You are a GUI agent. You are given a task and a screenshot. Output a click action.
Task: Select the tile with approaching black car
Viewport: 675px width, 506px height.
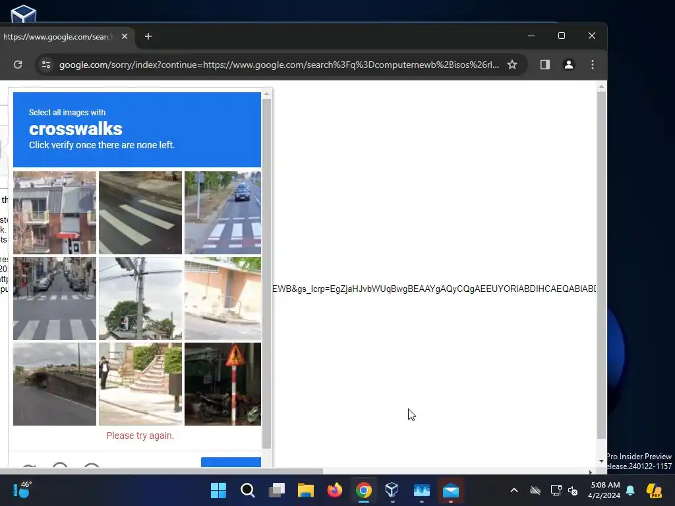coord(223,213)
